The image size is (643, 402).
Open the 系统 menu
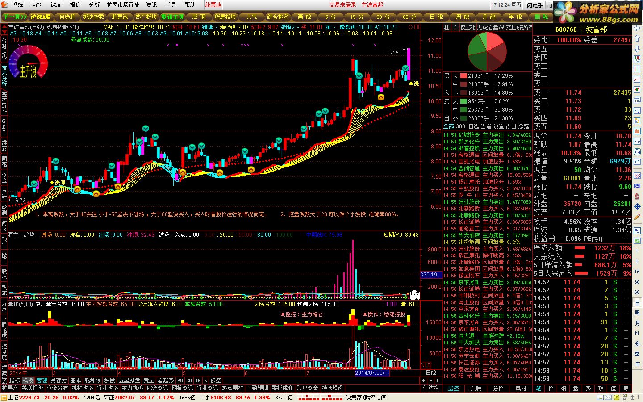click(17, 4)
